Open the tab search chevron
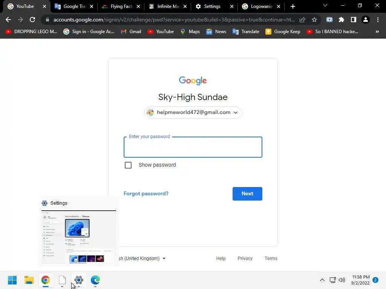 [x=325, y=5]
